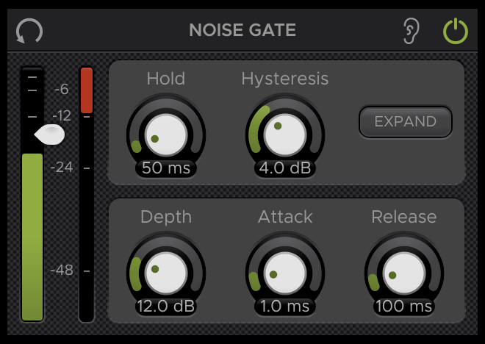Click the -48 threshold scale mark
Viewport: 485px width, 344px height.
coord(62,270)
